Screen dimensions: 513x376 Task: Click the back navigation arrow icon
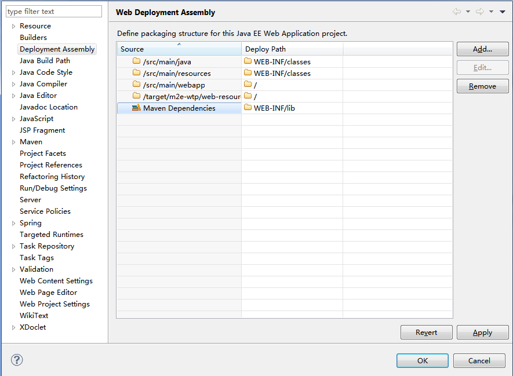click(457, 12)
